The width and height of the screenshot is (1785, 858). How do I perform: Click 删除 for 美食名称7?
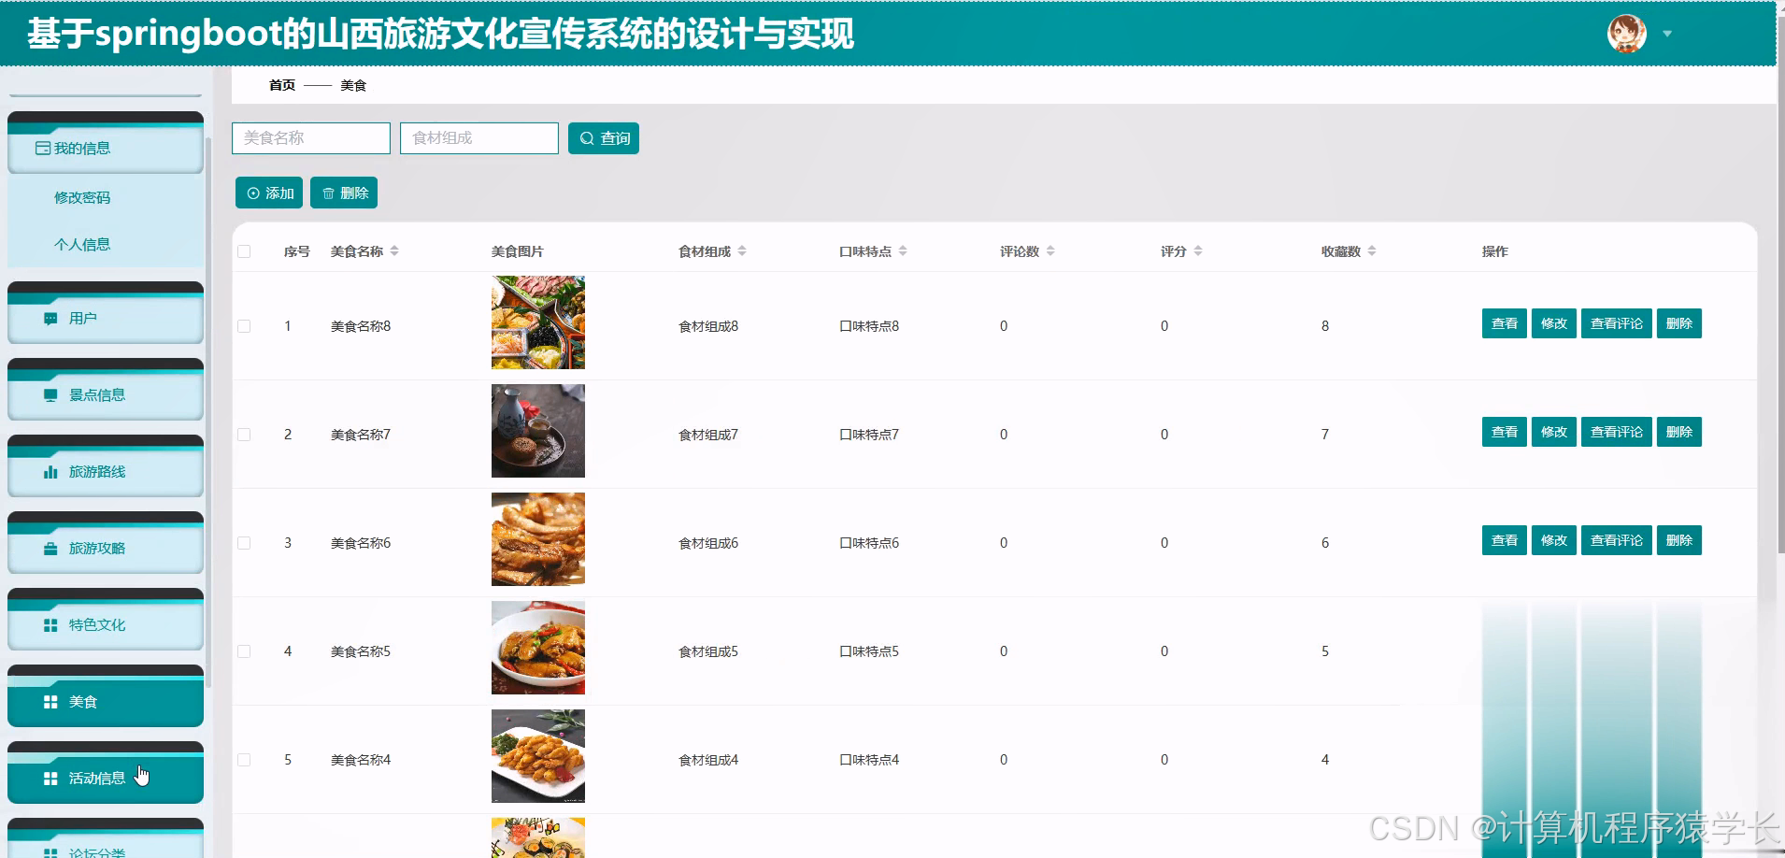coord(1679,432)
